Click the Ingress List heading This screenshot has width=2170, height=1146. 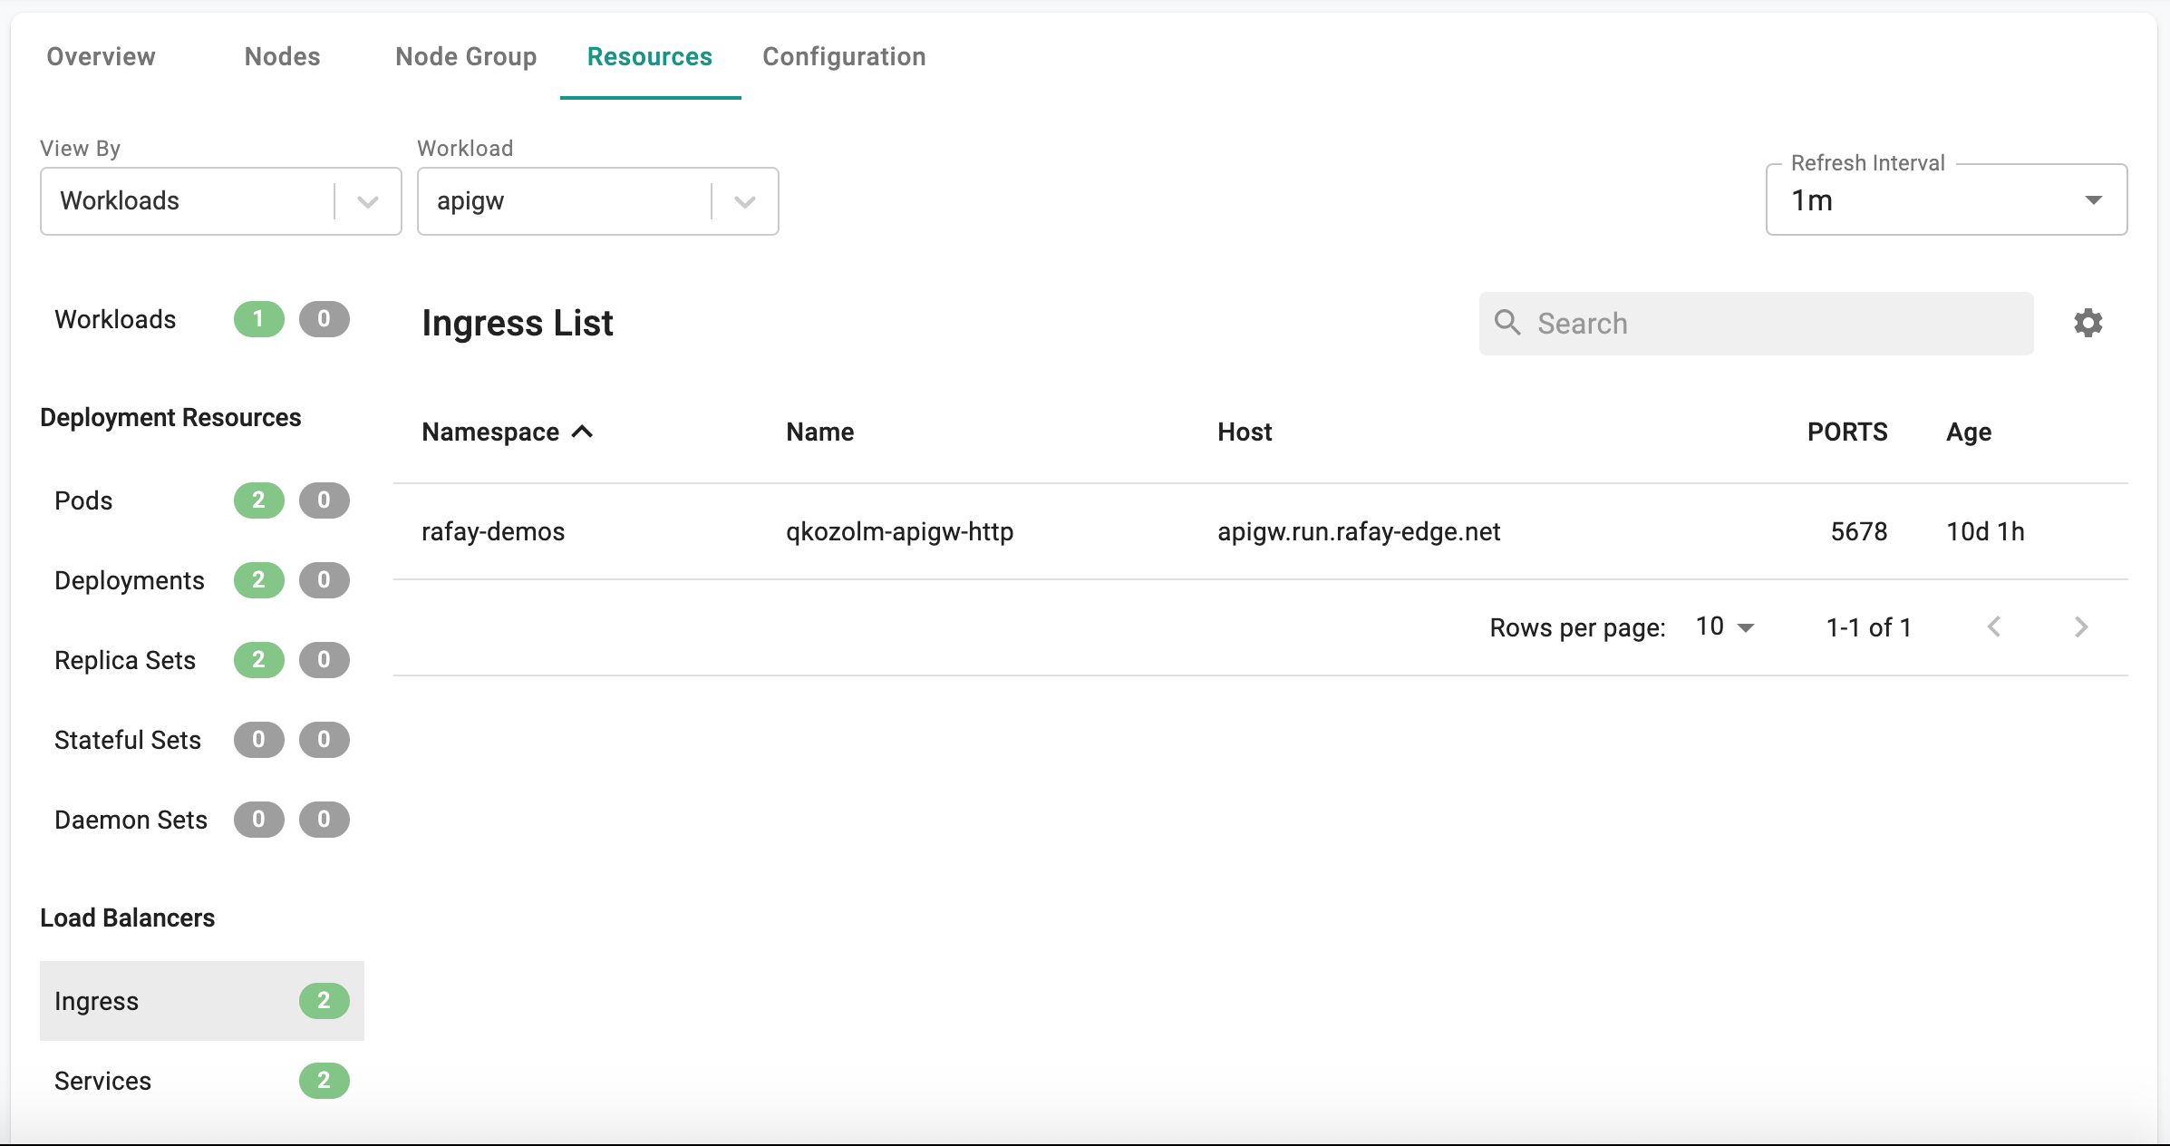click(x=518, y=323)
